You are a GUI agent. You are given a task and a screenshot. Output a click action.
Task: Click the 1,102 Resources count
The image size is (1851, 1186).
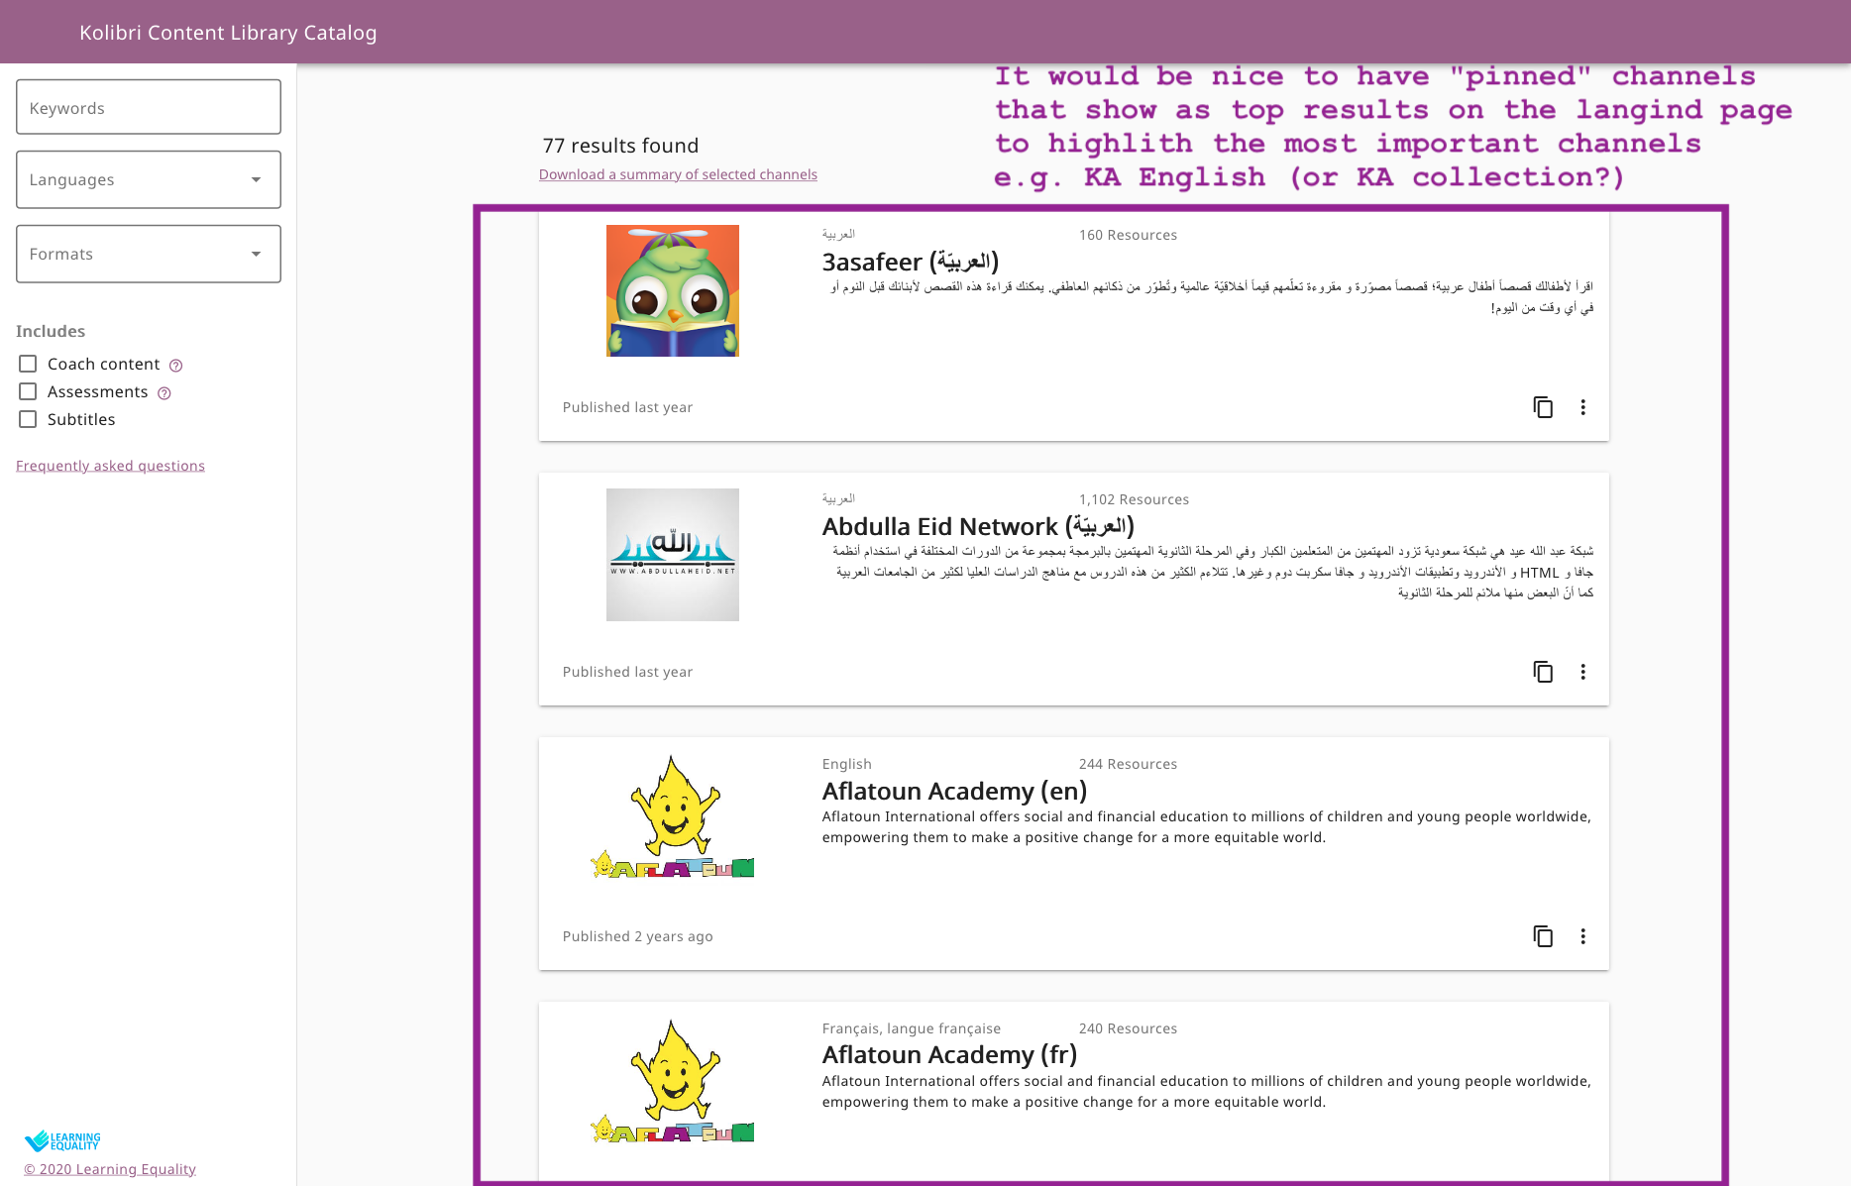pyautogui.click(x=1134, y=499)
